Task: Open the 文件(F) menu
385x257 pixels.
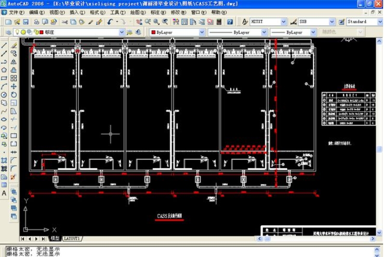Action: click(x=16, y=12)
